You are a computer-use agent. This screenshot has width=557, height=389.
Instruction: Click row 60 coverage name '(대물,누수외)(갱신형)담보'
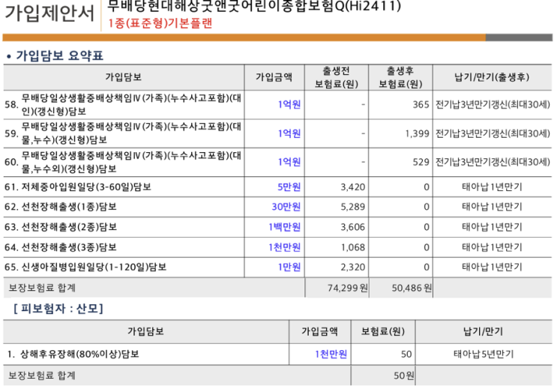(x=131, y=162)
